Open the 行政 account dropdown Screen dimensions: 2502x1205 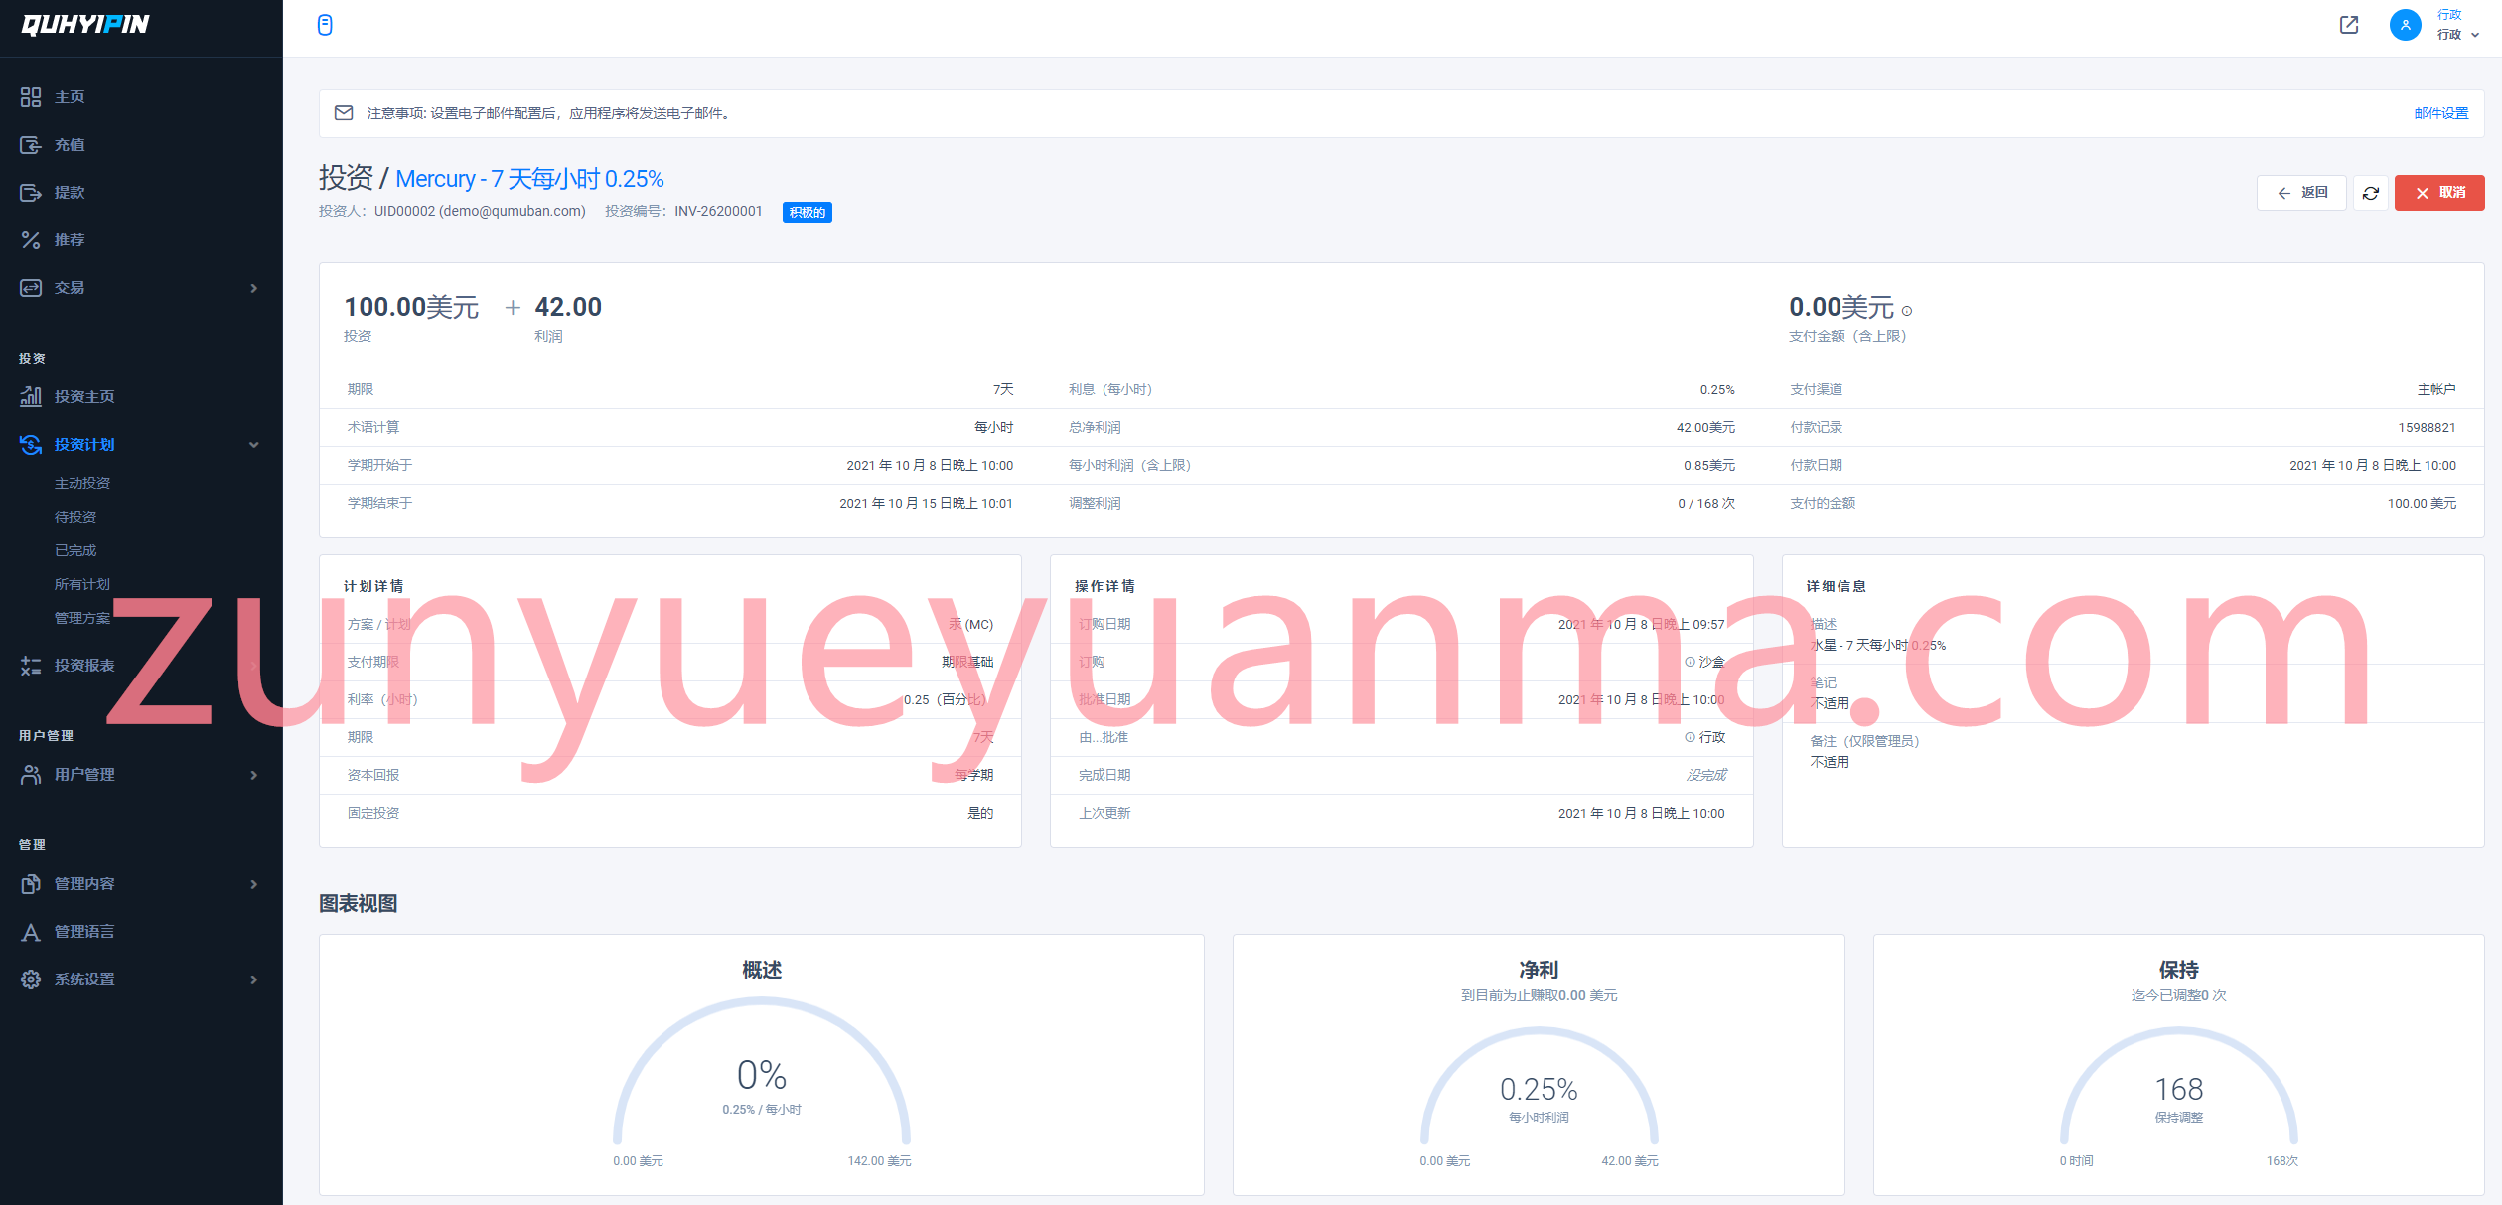click(x=2458, y=25)
